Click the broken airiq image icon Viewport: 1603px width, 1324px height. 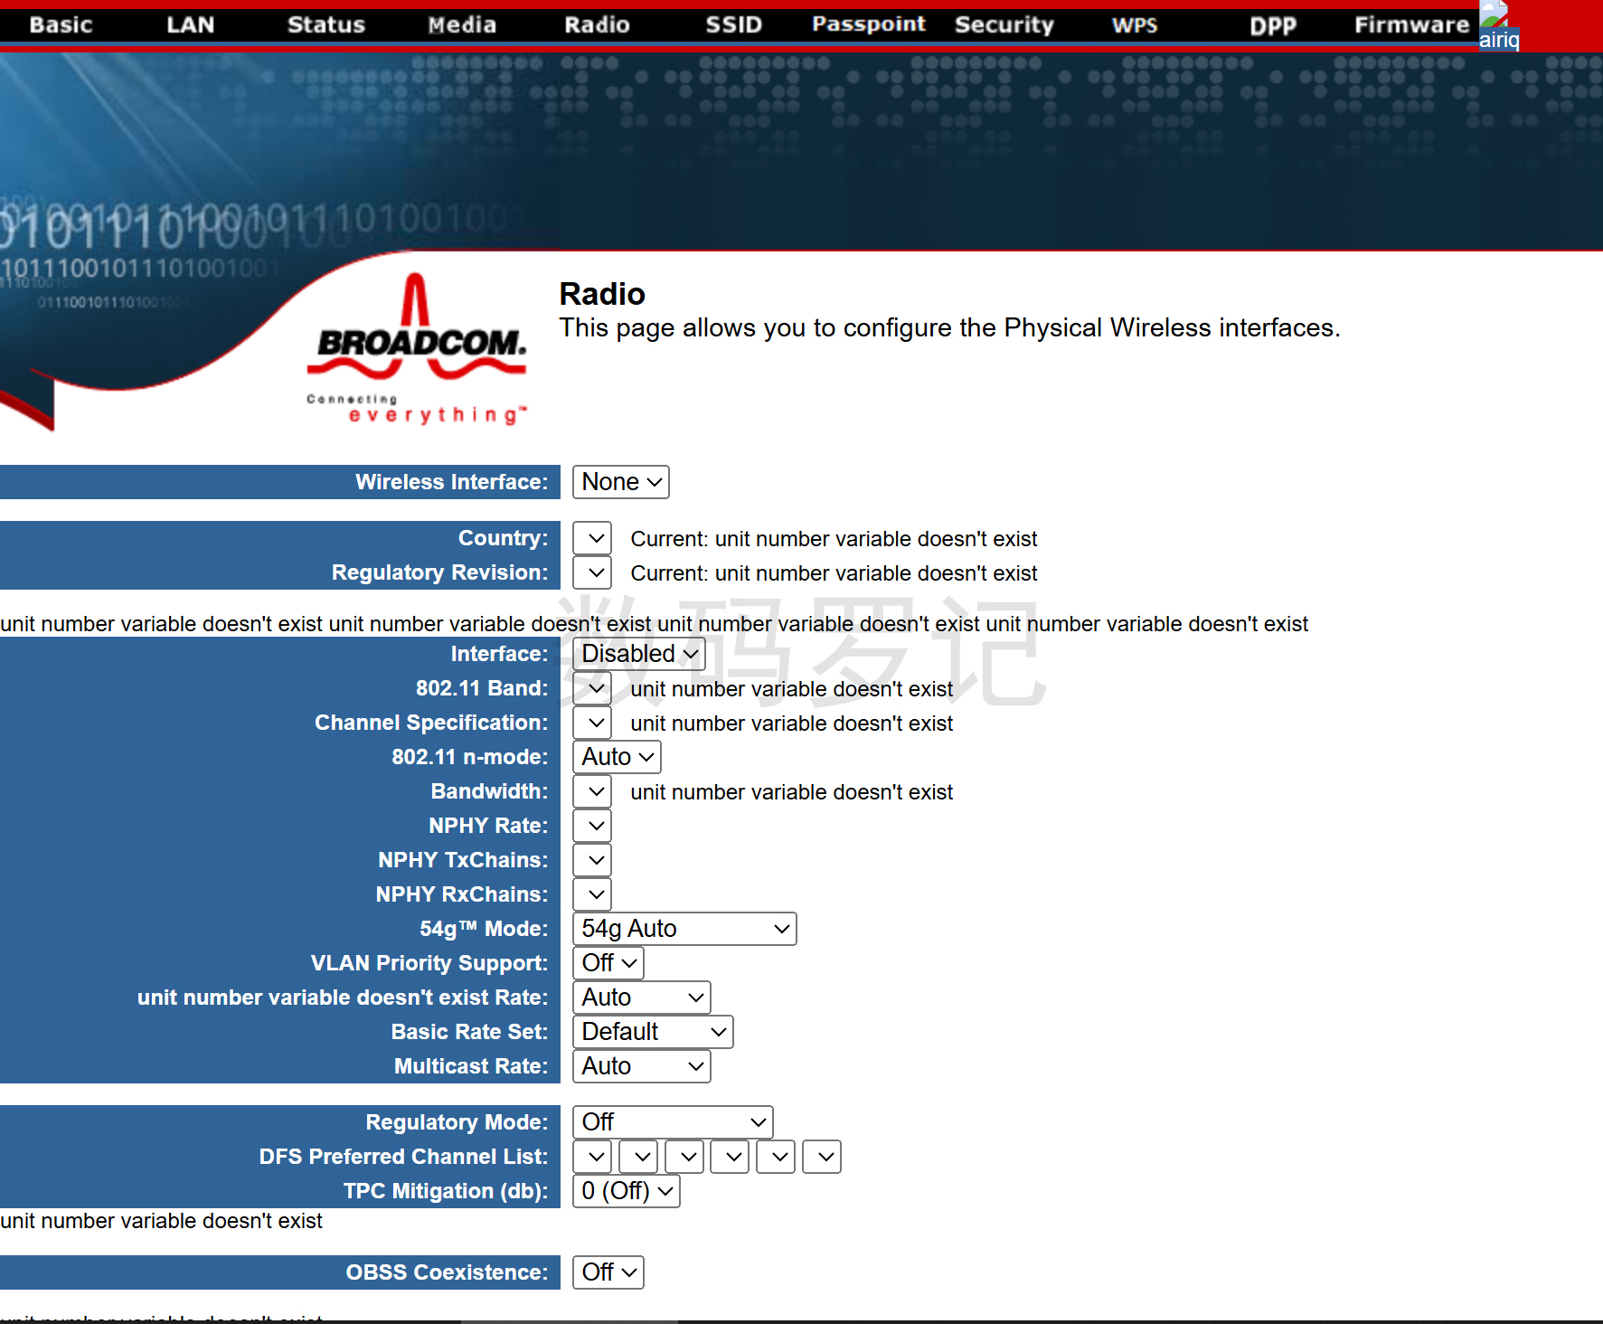coord(1498,27)
